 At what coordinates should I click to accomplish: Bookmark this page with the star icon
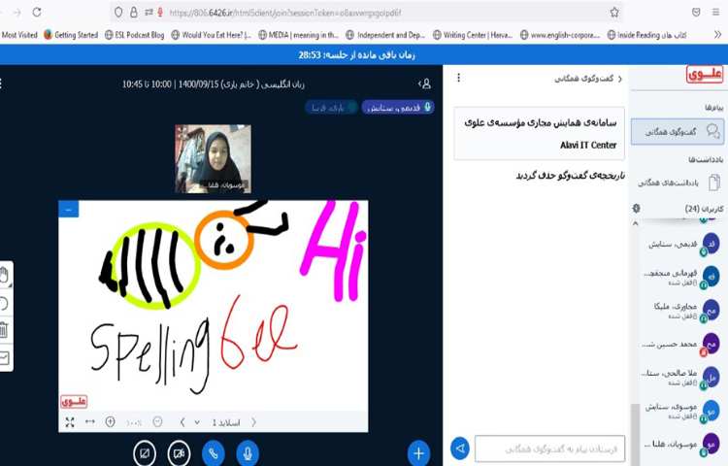click(x=614, y=13)
